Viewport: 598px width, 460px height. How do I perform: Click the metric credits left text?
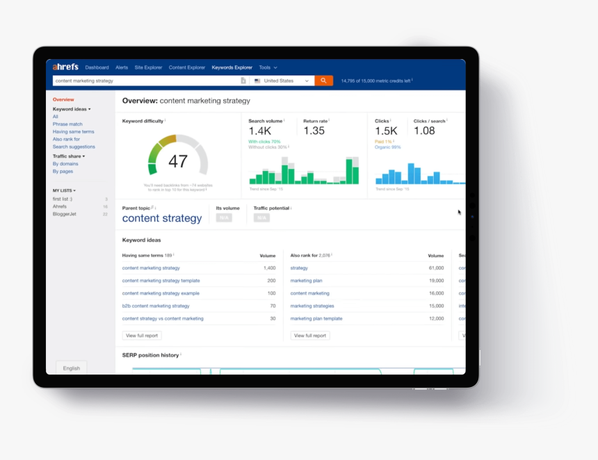375,81
